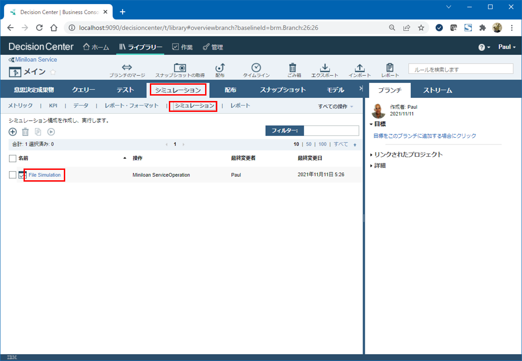
Task: Open 管理 in top navigation
Action: click(x=213, y=47)
